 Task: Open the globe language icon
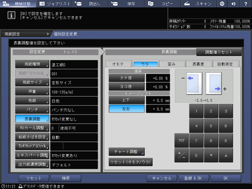click(x=222, y=3)
